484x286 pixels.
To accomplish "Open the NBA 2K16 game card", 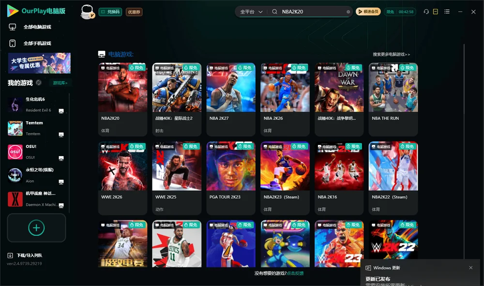I will pos(339,178).
